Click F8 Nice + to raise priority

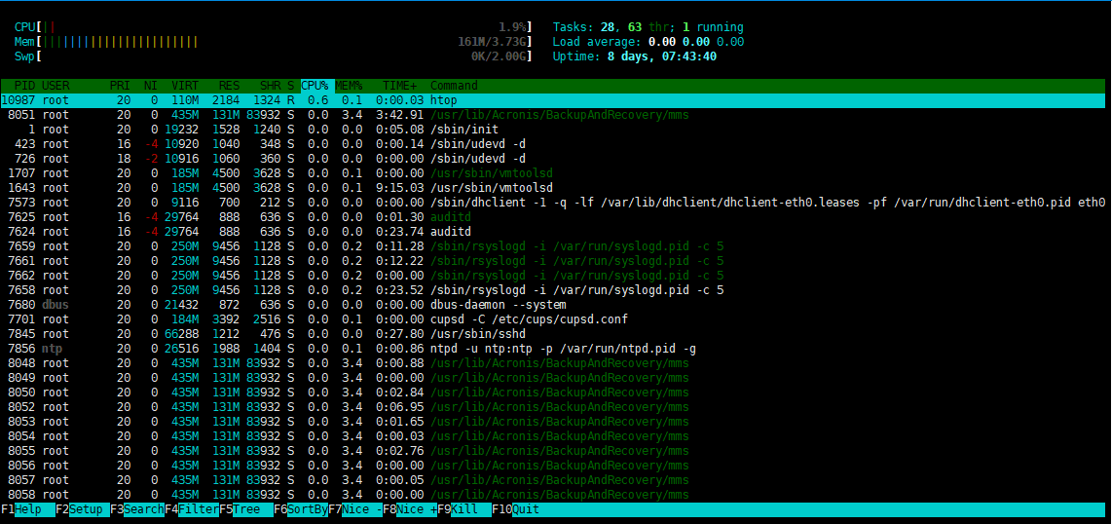pos(410,509)
